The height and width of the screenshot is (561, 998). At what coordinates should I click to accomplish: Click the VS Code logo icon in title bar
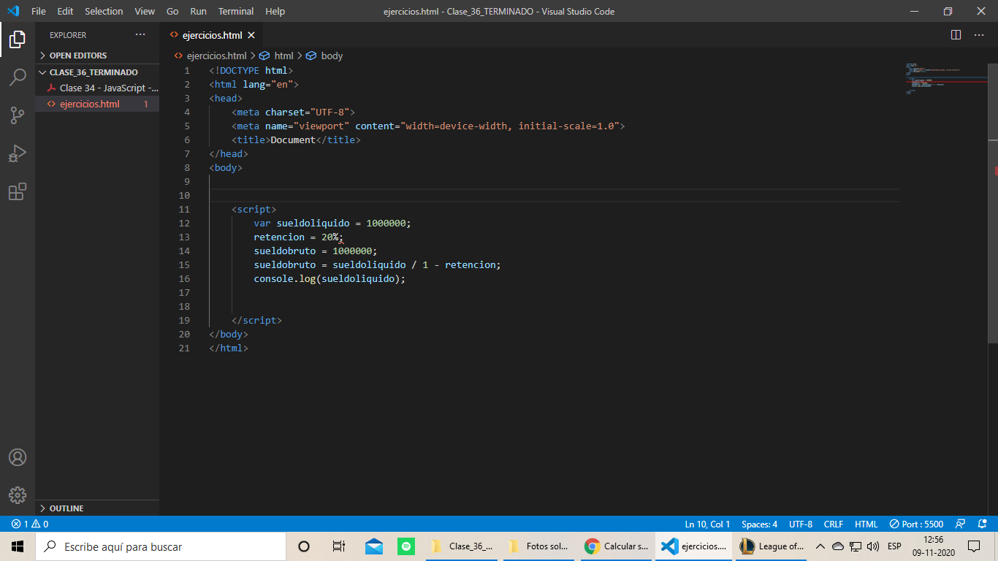coord(12,11)
